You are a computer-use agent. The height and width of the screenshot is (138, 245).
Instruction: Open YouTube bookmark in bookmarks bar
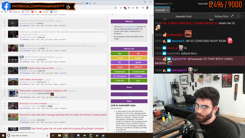[44, 12]
